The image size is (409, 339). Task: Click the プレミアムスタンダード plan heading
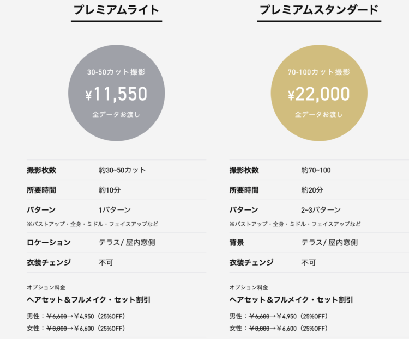pos(319,10)
